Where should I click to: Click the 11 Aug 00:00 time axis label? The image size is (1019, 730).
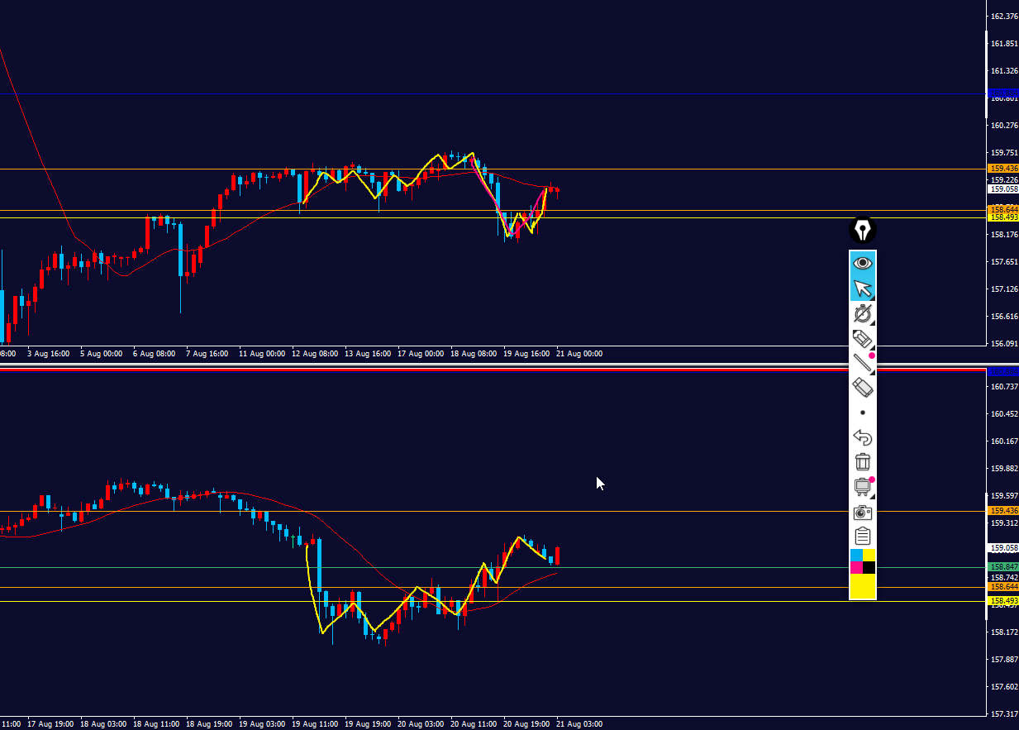(x=262, y=354)
